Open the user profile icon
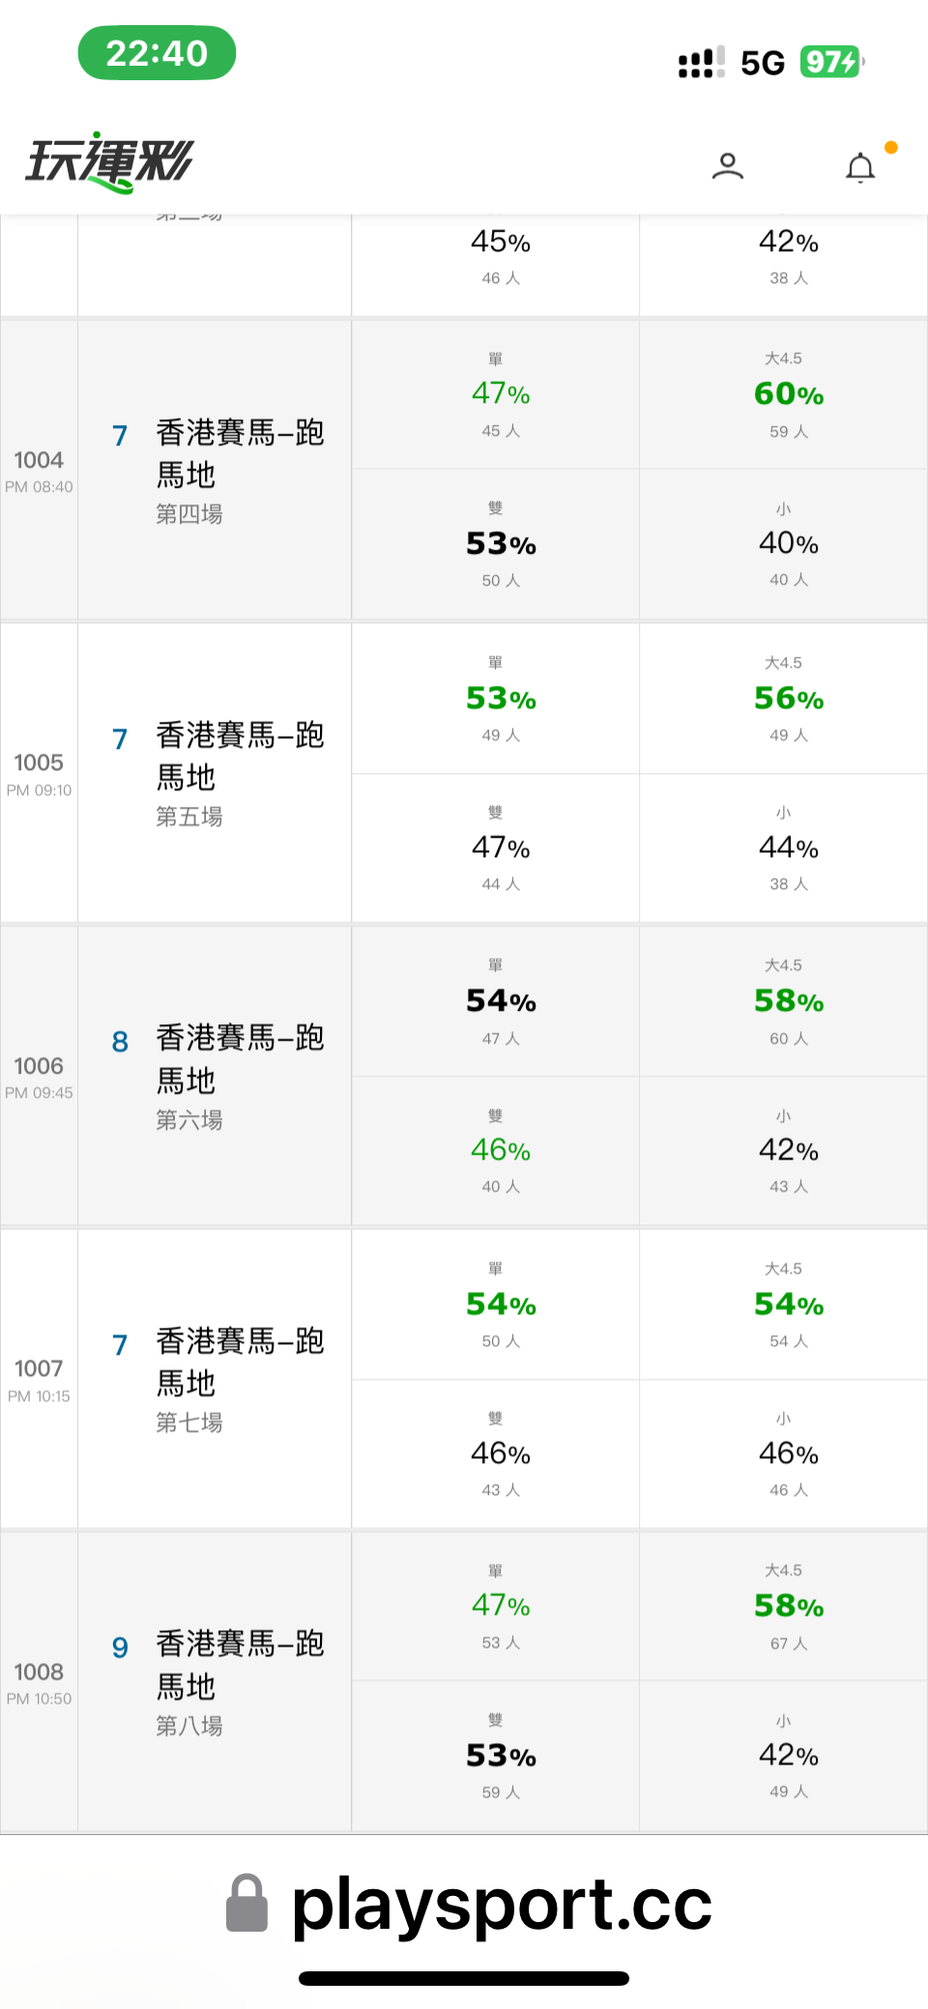The width and height of the screenshot is (928, 2009). point(727,166)
